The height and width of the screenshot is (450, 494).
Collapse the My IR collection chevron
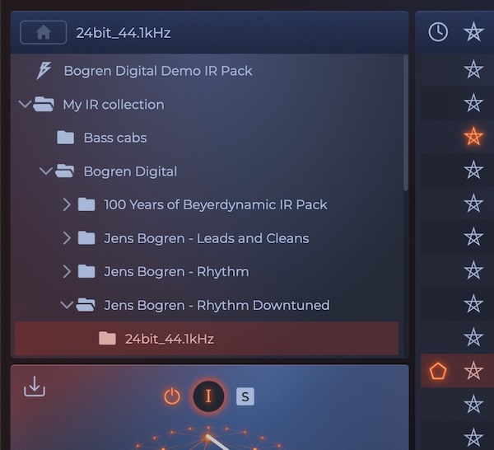tap(25, 104)
